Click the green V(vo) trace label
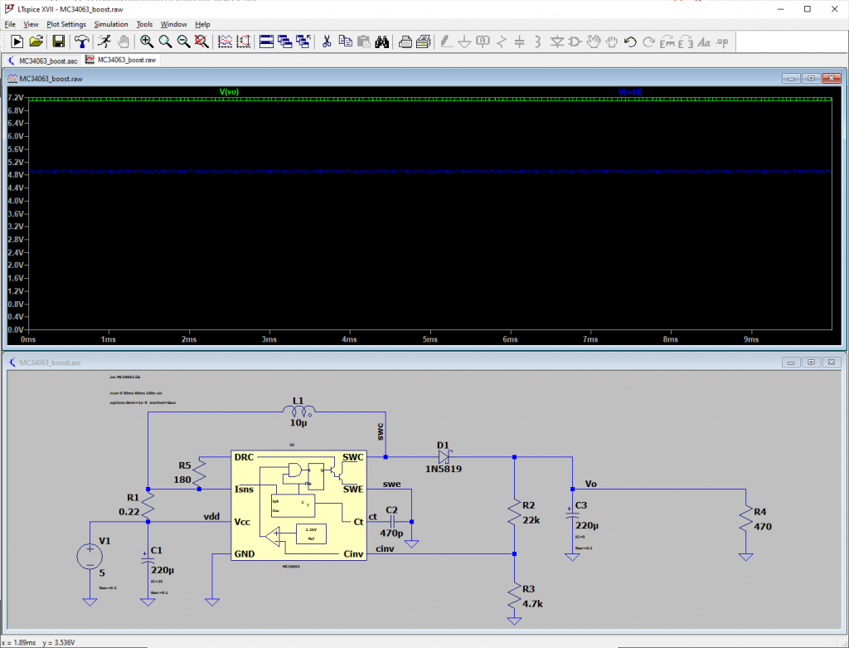The height and width of the screenshot is (648, 849). pos(229,92)
